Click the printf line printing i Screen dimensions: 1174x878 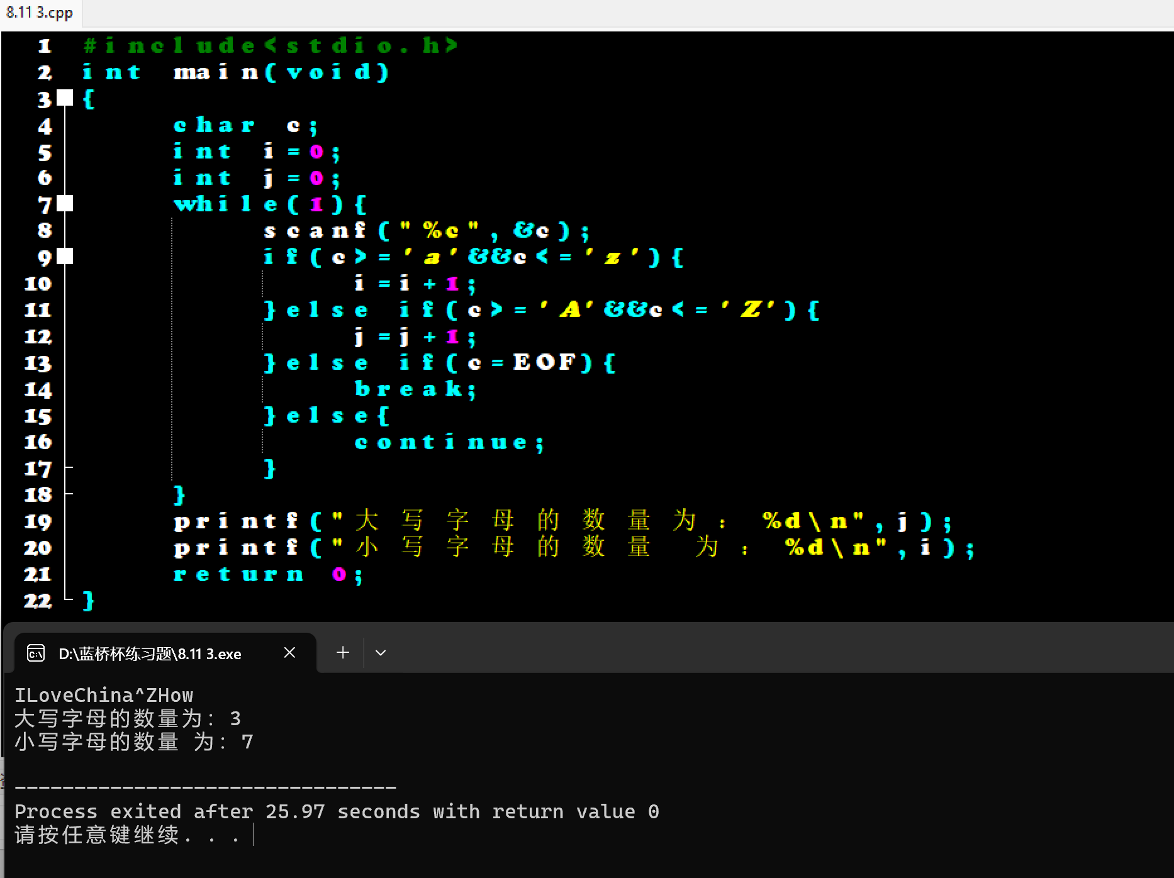(574, 548)
